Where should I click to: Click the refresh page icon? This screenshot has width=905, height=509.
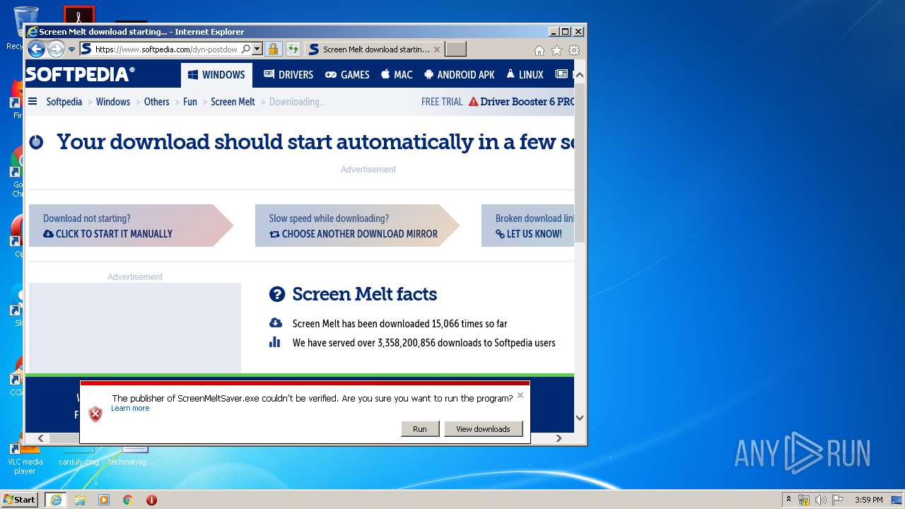tap(293, 49)
